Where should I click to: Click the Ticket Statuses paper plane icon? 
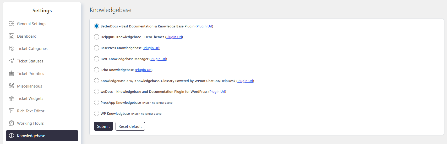(12, 61)
